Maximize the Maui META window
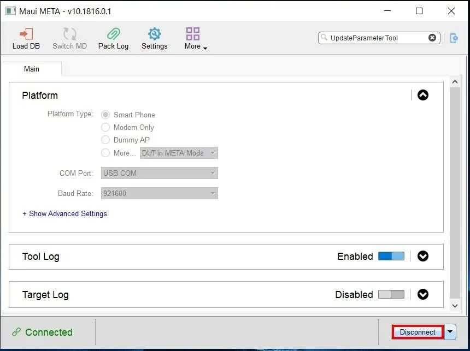This screenshot has width=470, height=351. [x=419, y=11]
